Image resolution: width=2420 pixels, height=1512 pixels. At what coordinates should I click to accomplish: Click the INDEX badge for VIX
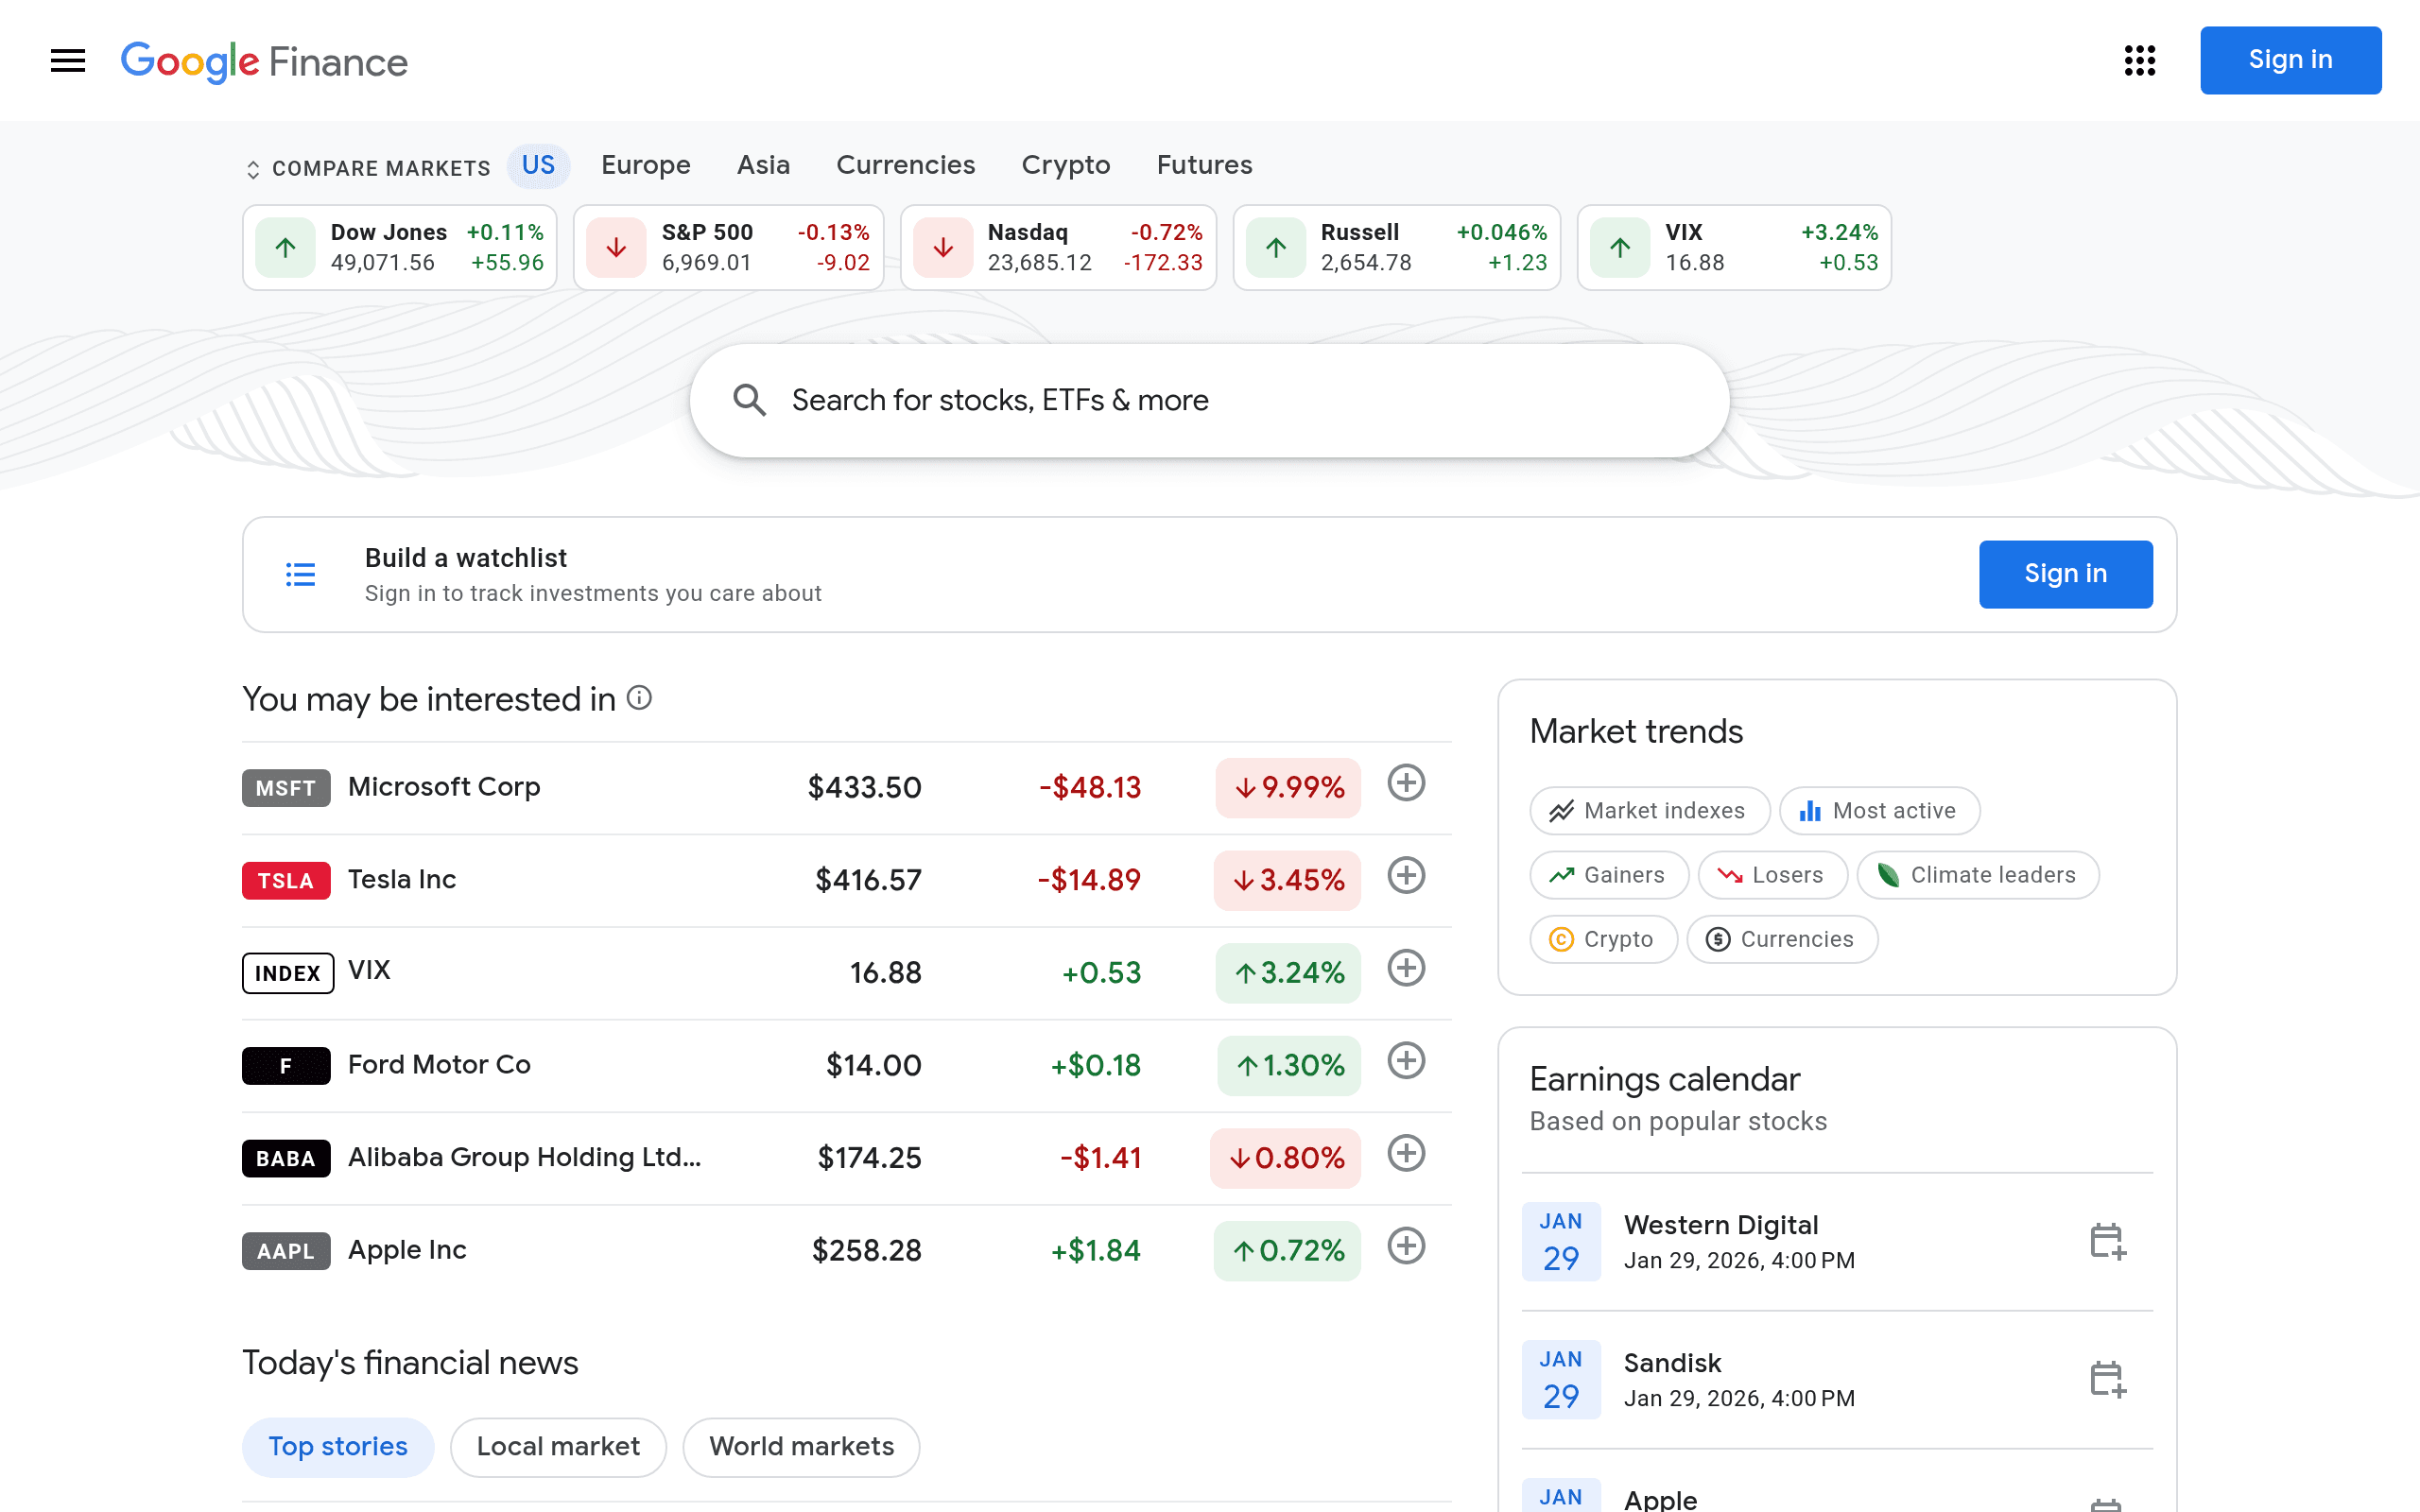click(288, 973)
